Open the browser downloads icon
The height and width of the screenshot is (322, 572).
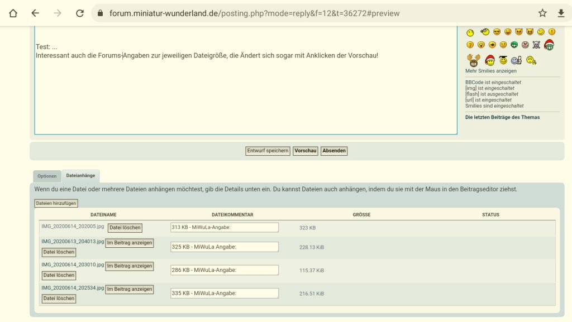561,13
